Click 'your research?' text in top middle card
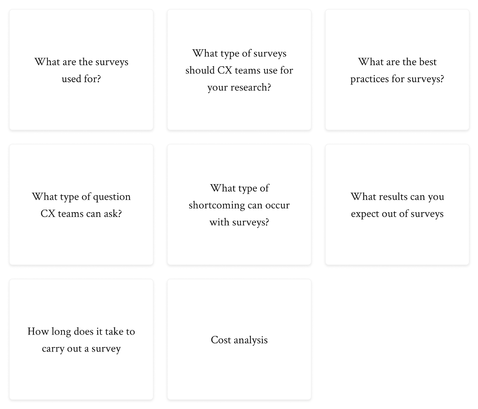This screenshot has width=478, height=409. (239, 87)
